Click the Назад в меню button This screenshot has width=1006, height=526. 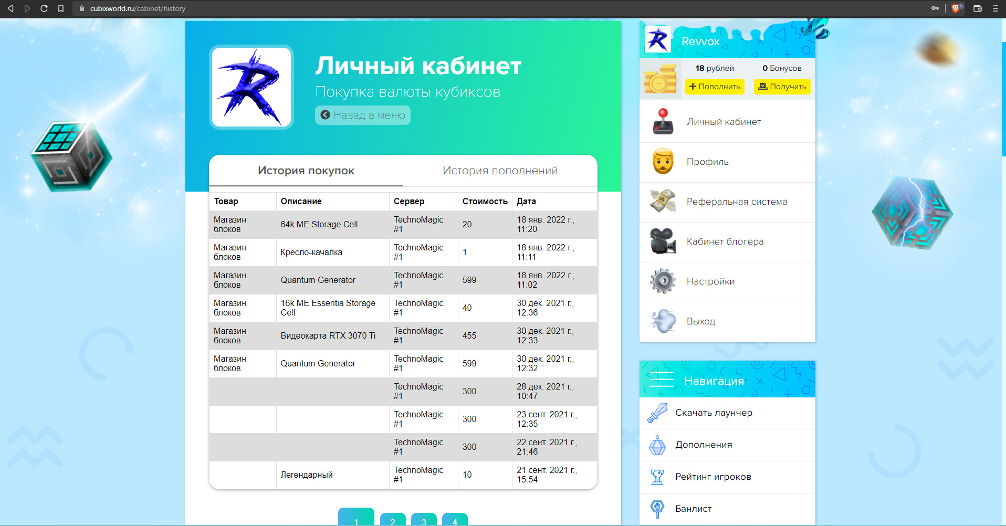(363, 115)
